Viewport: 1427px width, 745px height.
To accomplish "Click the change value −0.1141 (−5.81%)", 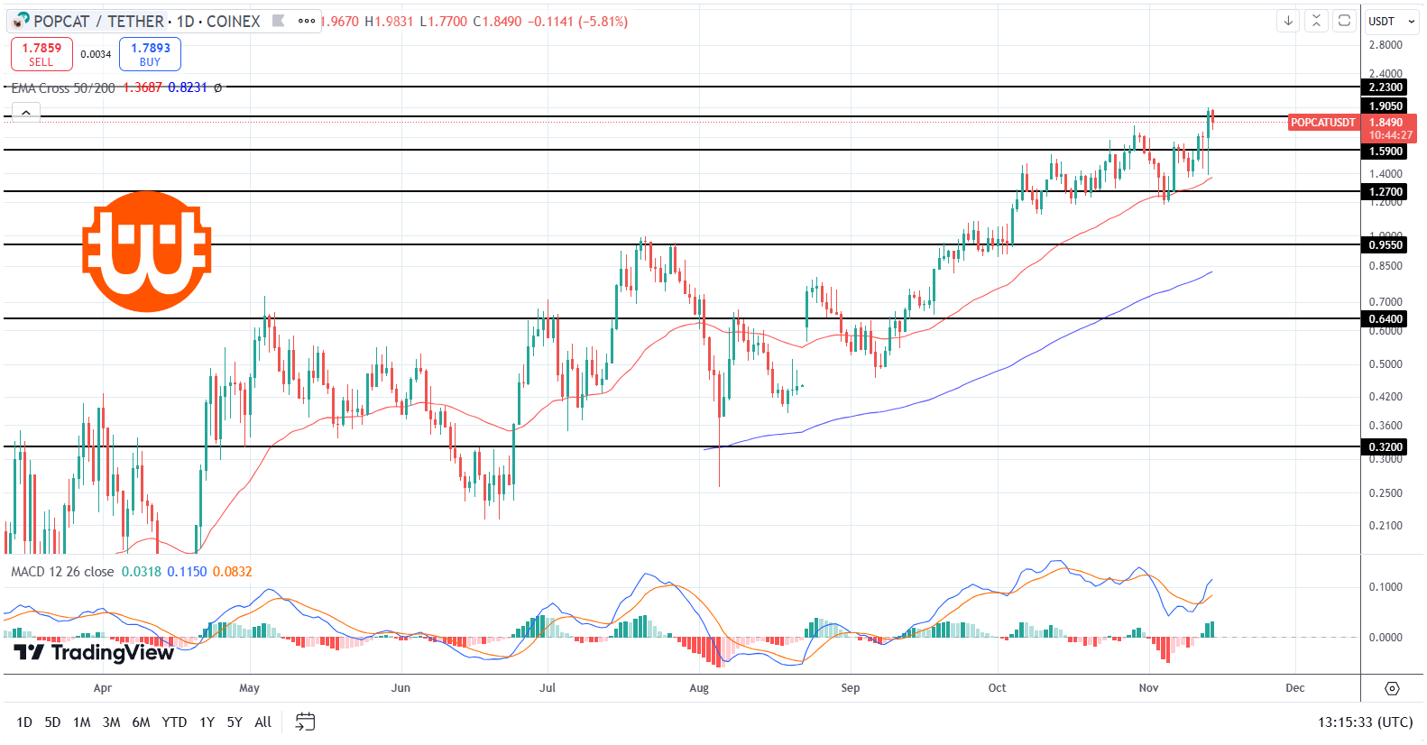I will tap(577, 21).
